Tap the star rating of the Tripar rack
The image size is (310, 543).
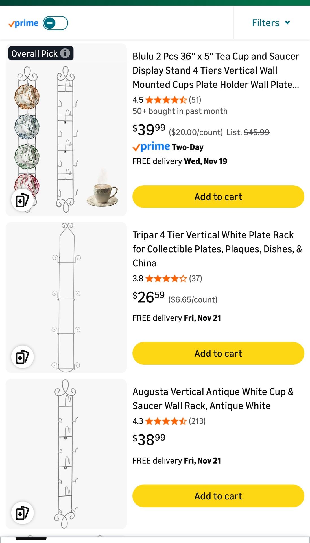point(165,278)
